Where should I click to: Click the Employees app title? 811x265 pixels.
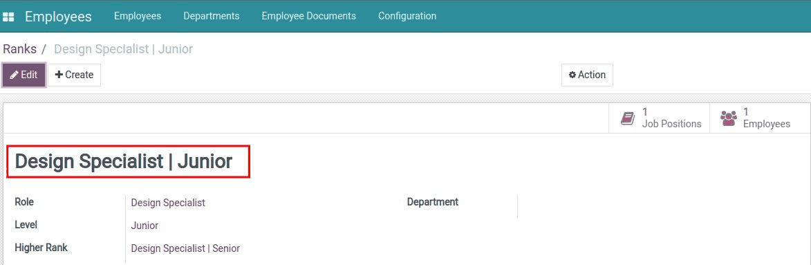point(58,17)
